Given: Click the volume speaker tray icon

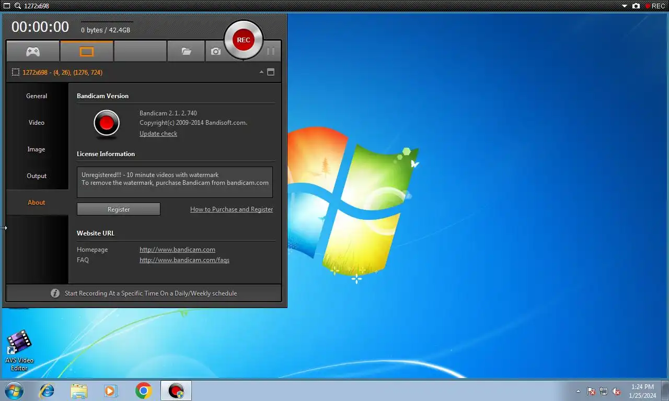Looking at the screenshot, I should pyautogui.click(x=617, y=391).
